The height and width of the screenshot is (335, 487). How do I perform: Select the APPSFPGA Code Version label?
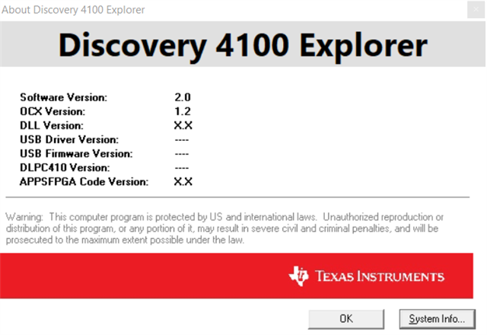(84, 181)
